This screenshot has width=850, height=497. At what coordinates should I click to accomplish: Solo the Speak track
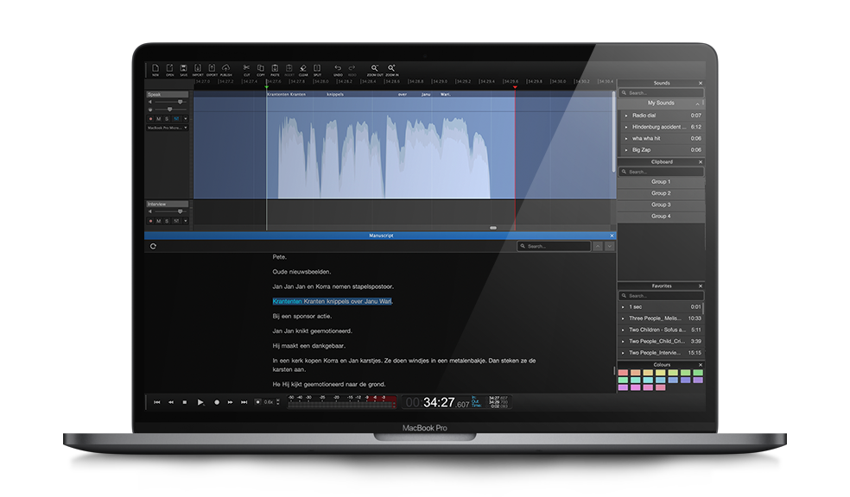pyautogui.click(x=167, y=118)
